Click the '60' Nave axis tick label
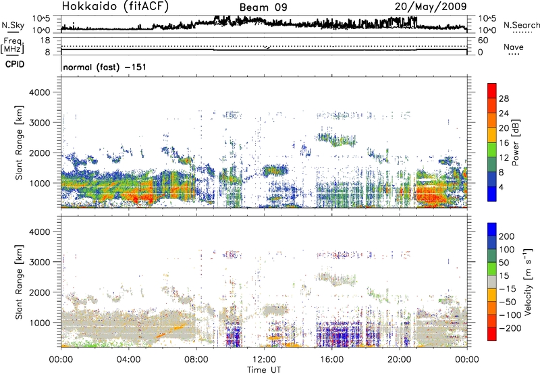This screenshot has width=540, height=374. pyautogui.click(x=483, y=41)
